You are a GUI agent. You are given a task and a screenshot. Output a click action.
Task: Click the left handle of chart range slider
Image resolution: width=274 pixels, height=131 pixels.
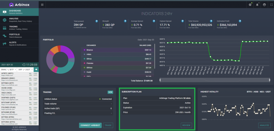pyautogui.click(x=160, y=80)
